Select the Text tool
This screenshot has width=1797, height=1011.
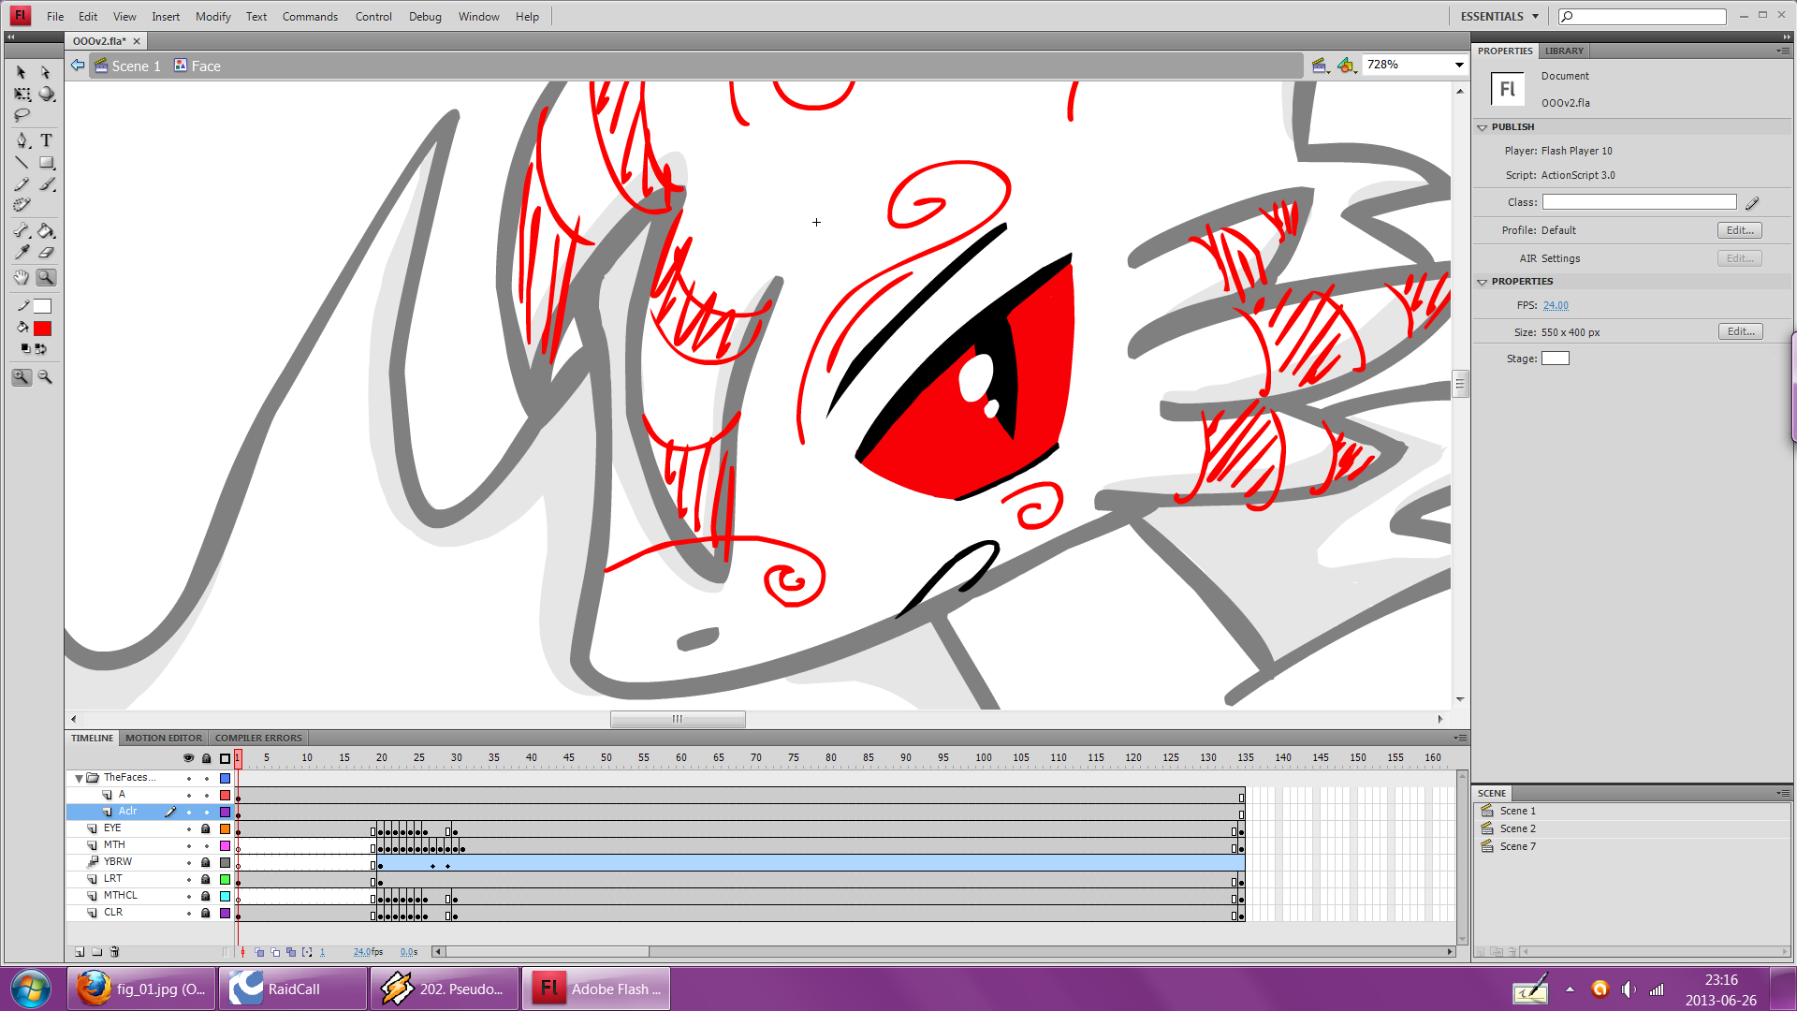46,140
